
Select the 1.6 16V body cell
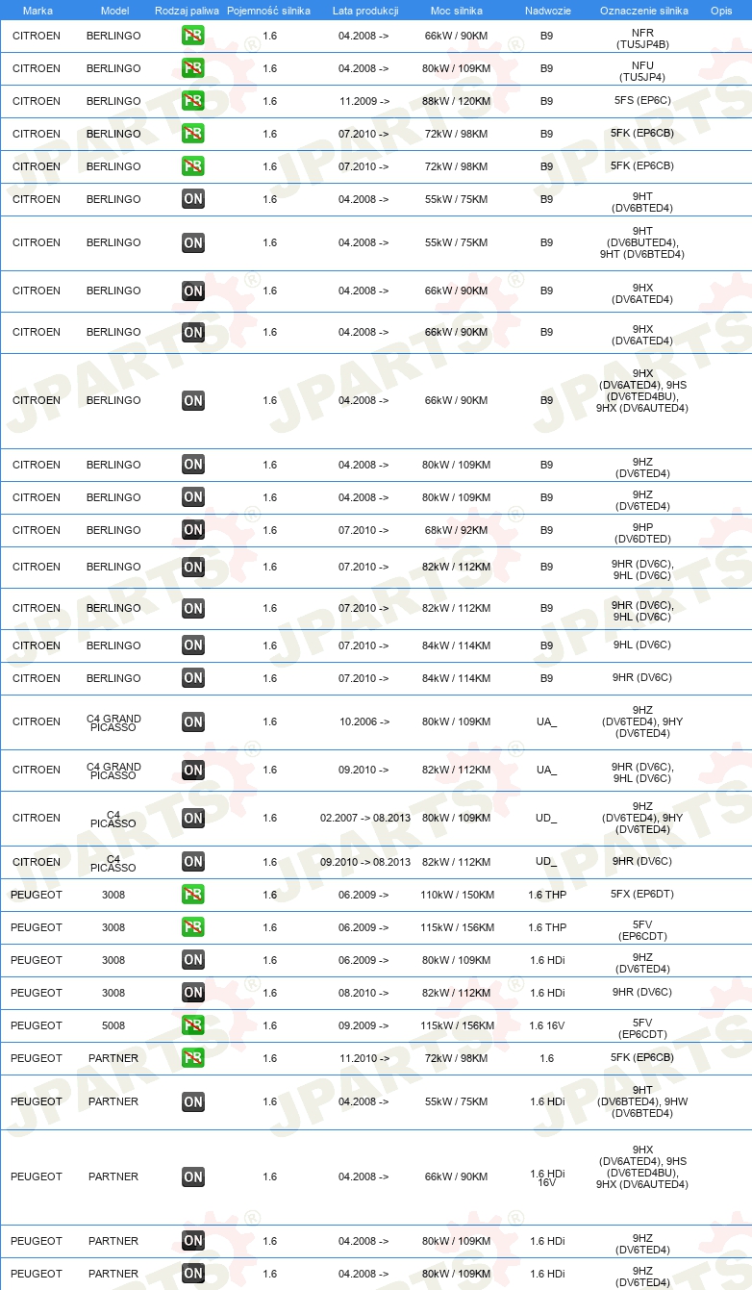pyautogui.click(x=546, y=1025)
